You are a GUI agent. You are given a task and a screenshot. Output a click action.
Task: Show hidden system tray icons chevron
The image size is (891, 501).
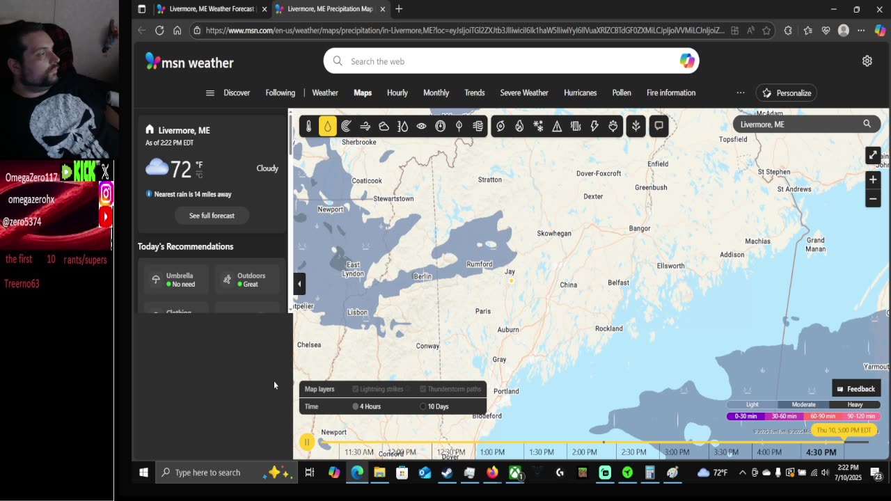pyautogui.click(x=742, y=472)
